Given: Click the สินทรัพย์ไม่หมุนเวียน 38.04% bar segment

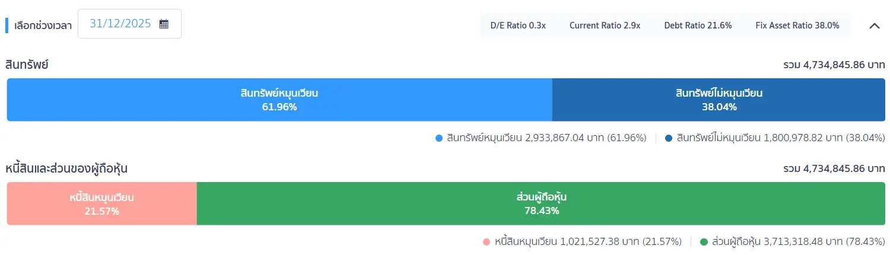Looking at the screenshot, I should [719, 100].
